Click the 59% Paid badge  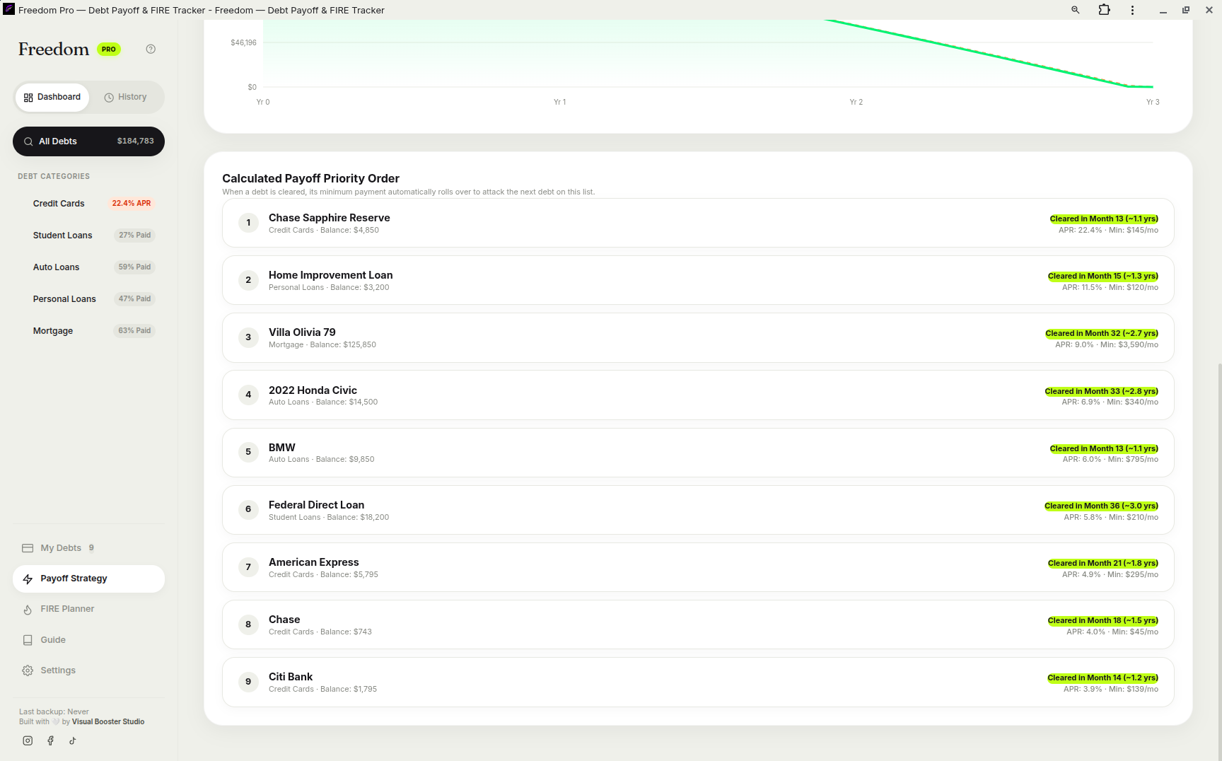click(135, 267)
